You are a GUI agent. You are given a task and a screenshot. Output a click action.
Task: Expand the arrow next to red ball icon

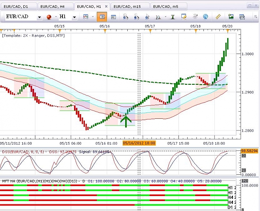click(x=56, y=17)
